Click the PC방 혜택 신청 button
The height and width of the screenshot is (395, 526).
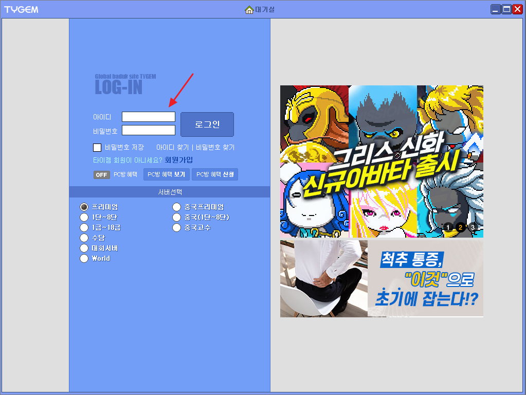[x=215, y=174]
